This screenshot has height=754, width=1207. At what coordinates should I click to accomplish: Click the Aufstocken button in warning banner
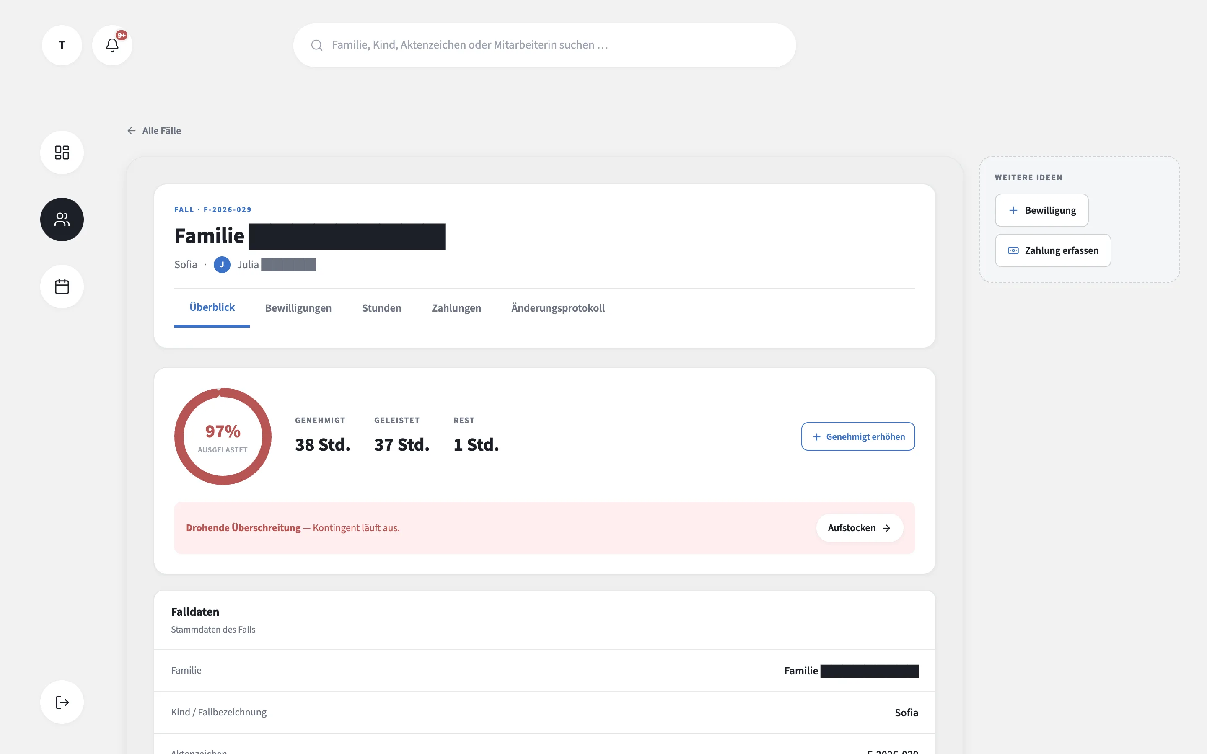click(860, 528)
